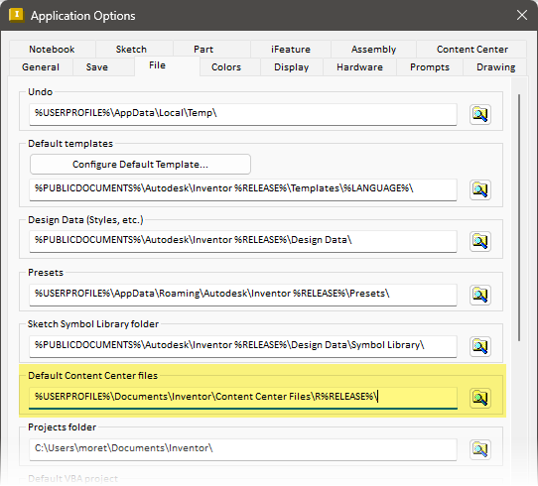538x486 pixels.
Task: Click in the Undo path field
Action: 243,114
